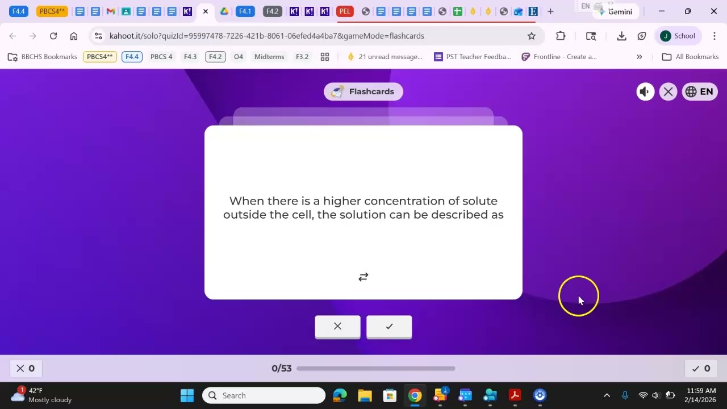Click the Flashcards mode label
Image resolution: width=727 pixels, height=409 pixels.
(x=363, y=91)
